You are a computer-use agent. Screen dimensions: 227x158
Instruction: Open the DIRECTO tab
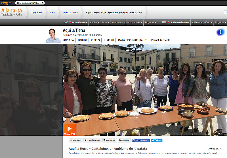[x=109, y=40]
